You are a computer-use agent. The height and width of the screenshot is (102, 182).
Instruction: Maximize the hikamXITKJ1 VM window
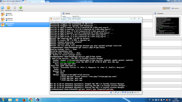(x=135, y=18)
